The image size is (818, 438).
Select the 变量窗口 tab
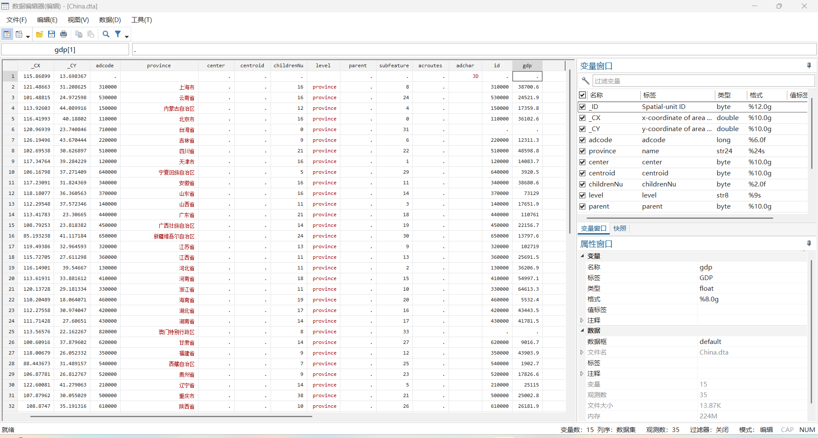tap(593, 229)
